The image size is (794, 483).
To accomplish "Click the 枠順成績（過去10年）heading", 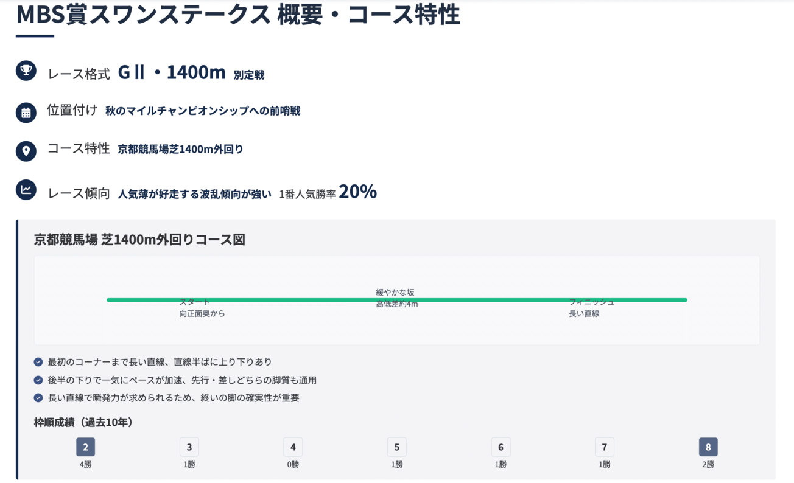I will coord(83,422).
